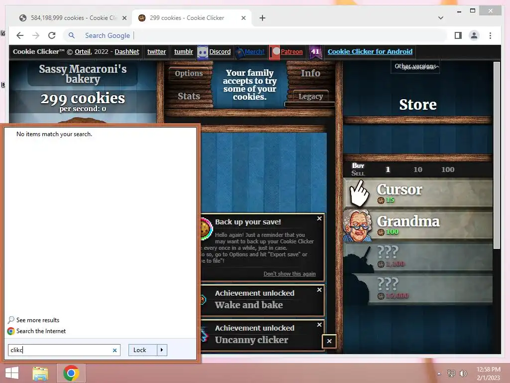Open the twitter link
510x383 pixels.
156,51
